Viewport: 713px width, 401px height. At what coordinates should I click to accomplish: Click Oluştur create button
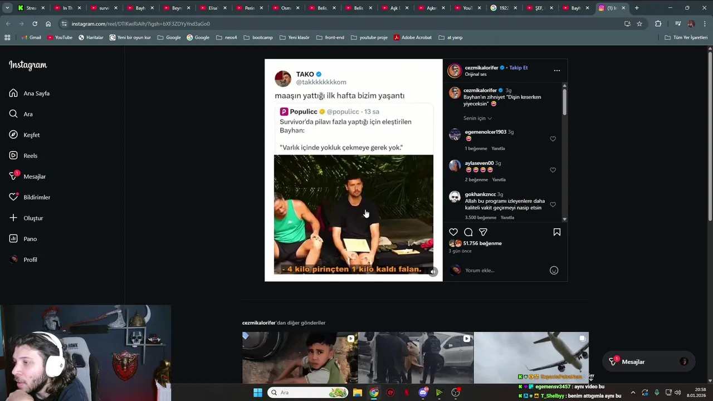click(26, 218)
